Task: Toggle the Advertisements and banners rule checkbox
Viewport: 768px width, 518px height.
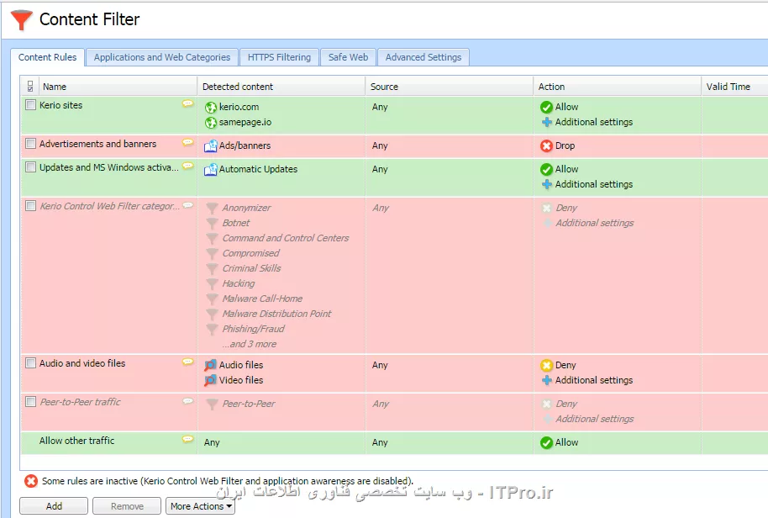Action: (30, 143)
